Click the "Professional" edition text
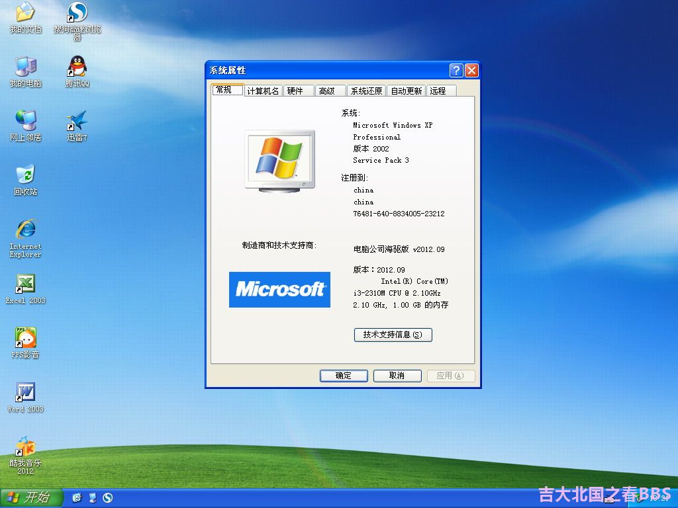The width and height of the screenshot is (678, 508). (x=377, y=137)
